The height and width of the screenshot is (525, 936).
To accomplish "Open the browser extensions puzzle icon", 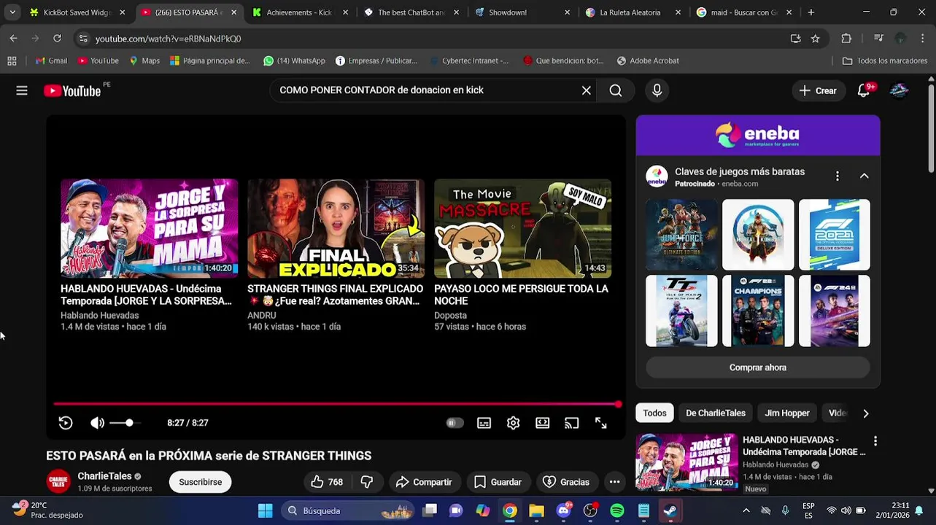I will (846, 39).
